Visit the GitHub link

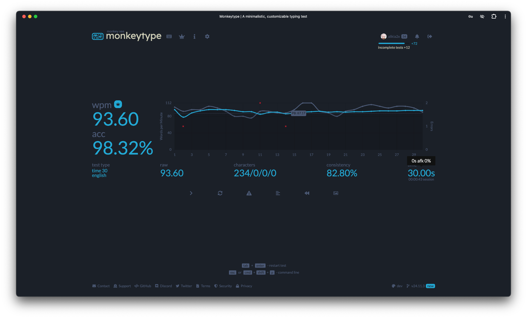143,286
